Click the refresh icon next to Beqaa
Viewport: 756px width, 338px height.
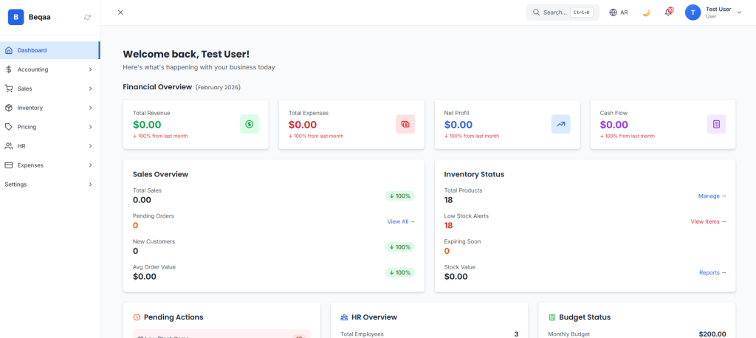[x=88, y=17]
